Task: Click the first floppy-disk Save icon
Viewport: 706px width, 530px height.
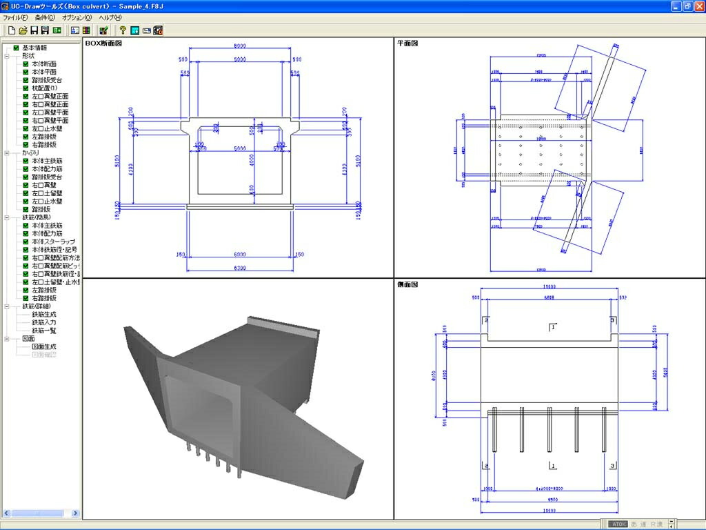Action: pyautogui.click(x=34, y=30)
